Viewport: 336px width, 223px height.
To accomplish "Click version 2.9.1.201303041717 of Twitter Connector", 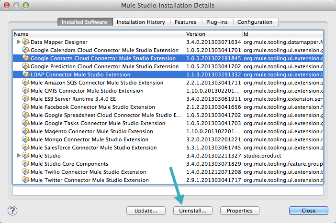I will pyautogui.click(x=213, y=180).
